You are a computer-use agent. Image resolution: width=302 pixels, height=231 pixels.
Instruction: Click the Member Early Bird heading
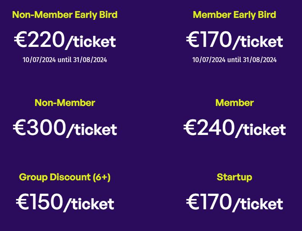[x=235, y=15]
